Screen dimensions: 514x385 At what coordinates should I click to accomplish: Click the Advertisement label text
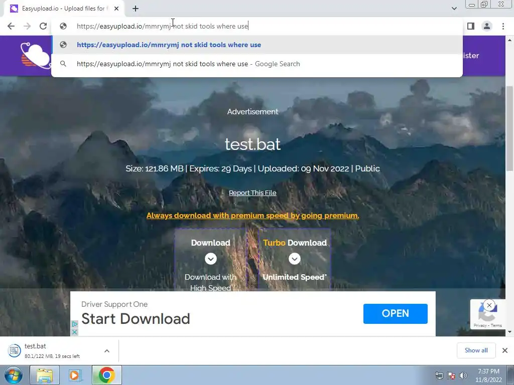[x=252, y=112]
